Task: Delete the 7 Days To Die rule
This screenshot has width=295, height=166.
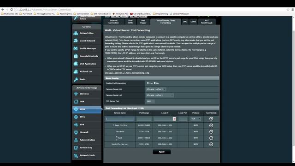Action: click(x=211, y=125)
